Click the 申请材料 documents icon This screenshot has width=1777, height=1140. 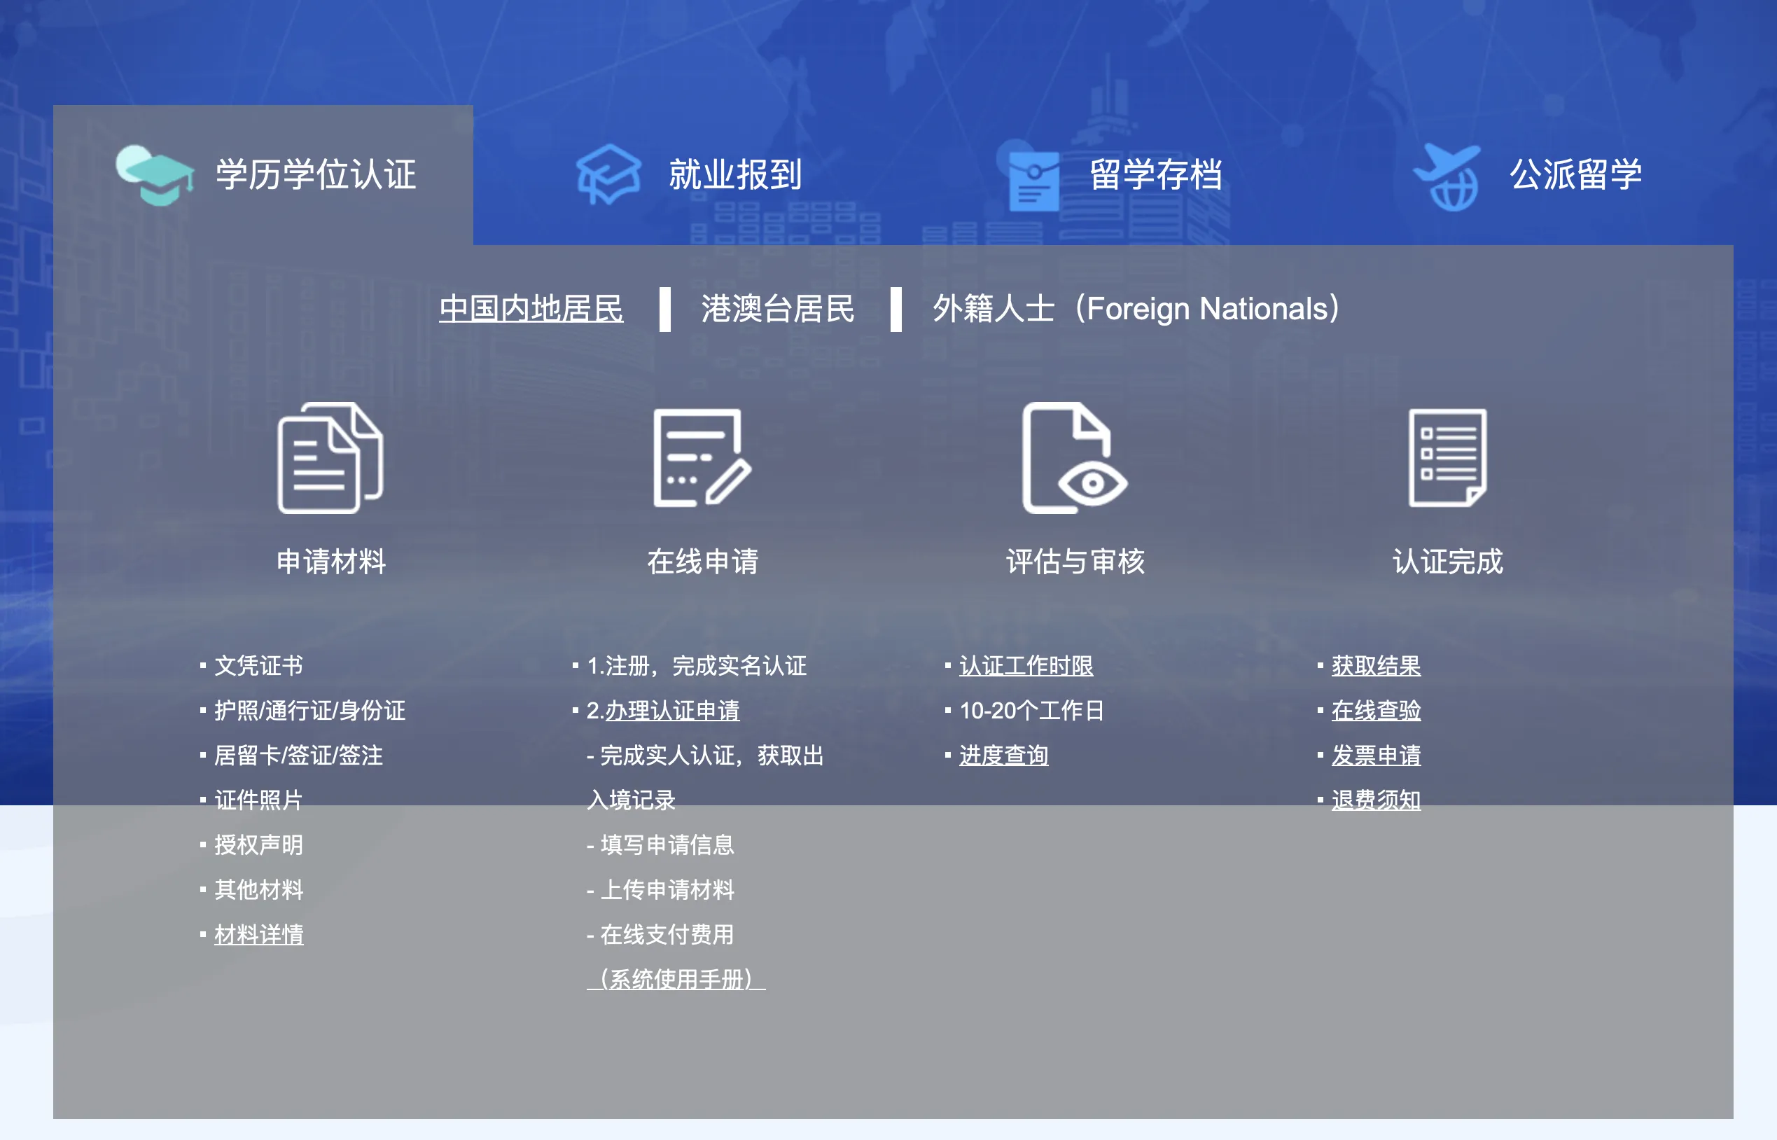tap(330, 458)
